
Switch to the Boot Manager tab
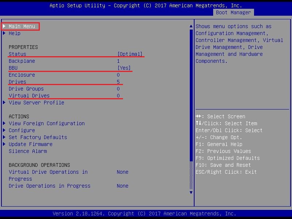point(233,12)
